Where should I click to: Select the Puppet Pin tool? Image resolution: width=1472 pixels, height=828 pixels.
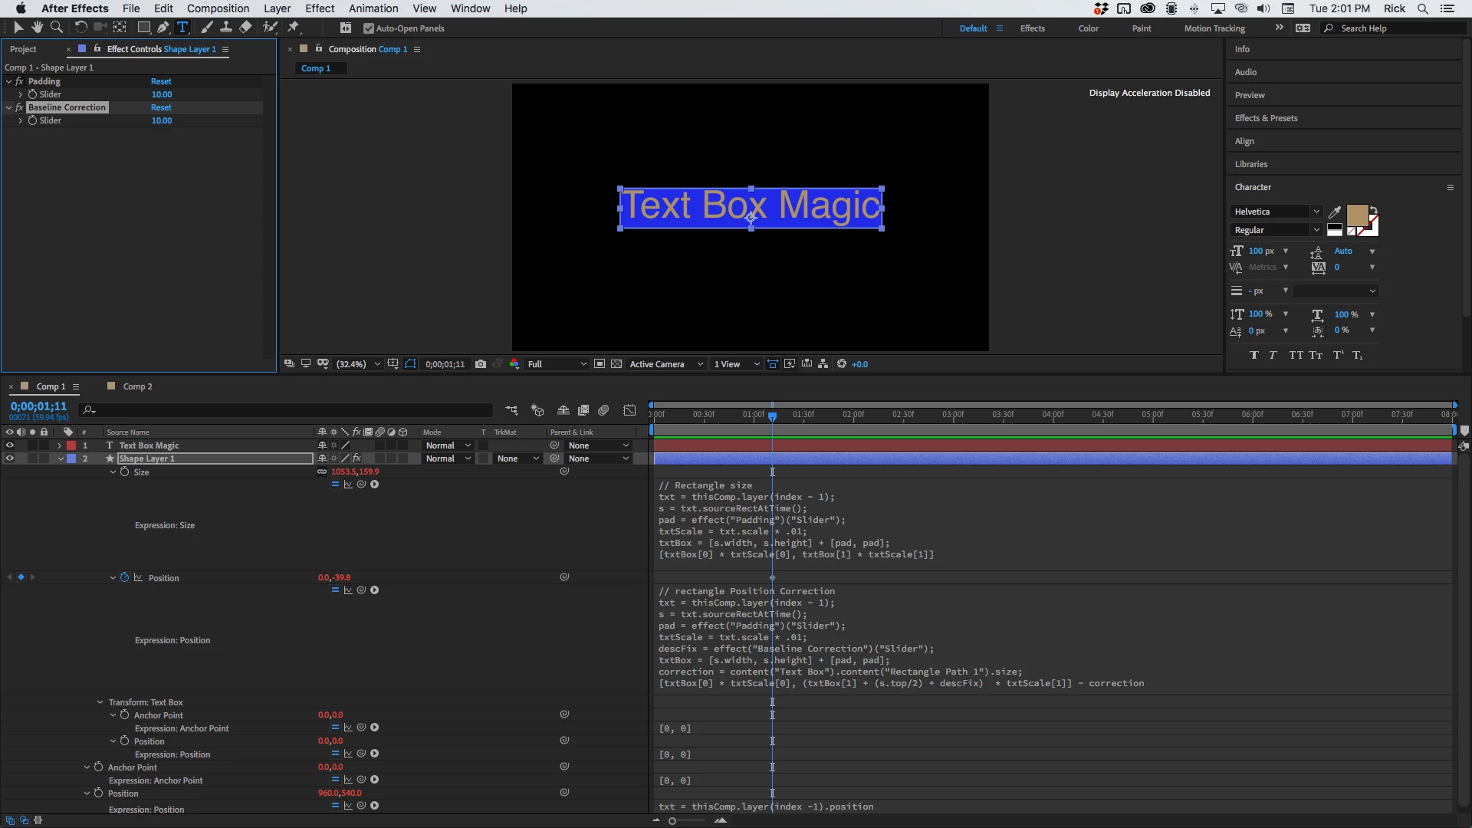293,28
